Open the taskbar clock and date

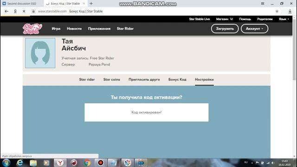284,163
